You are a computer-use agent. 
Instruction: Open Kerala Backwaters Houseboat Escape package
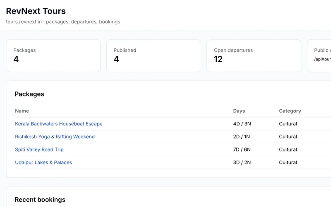tap(59, 124)
